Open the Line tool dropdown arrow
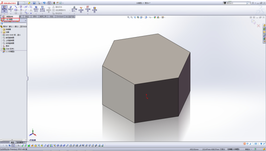Screen dimensions: 266x151 tap(18, 7)
